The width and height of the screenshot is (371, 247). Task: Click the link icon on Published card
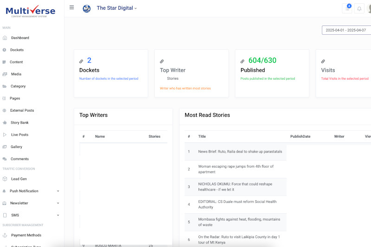242,61
